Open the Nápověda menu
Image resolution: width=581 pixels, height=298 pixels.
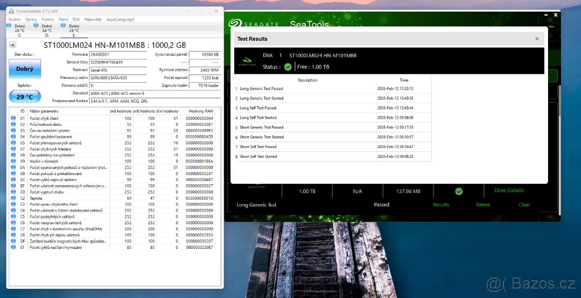93,19
